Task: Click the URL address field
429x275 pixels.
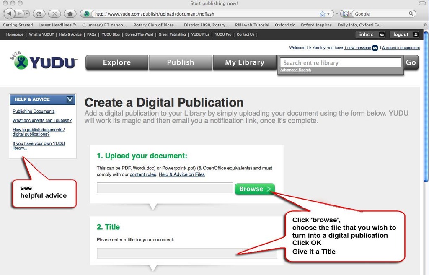Action: (x=205, y=14)
